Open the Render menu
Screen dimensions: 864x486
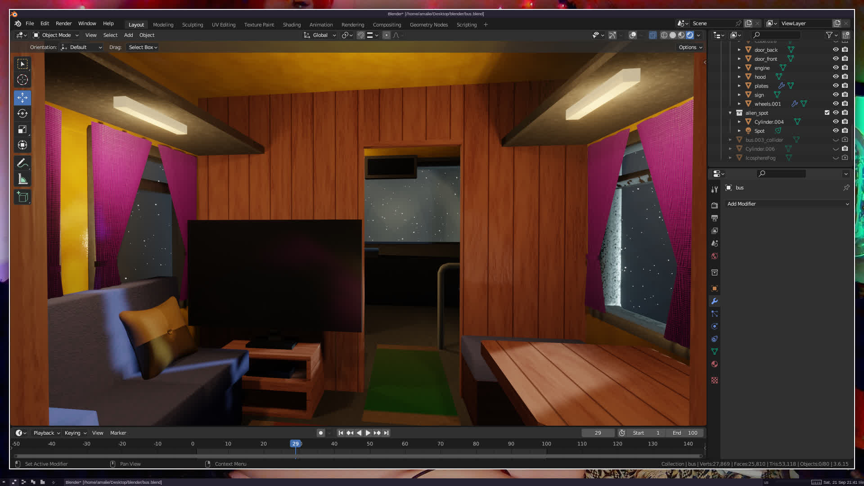point(63,23)
